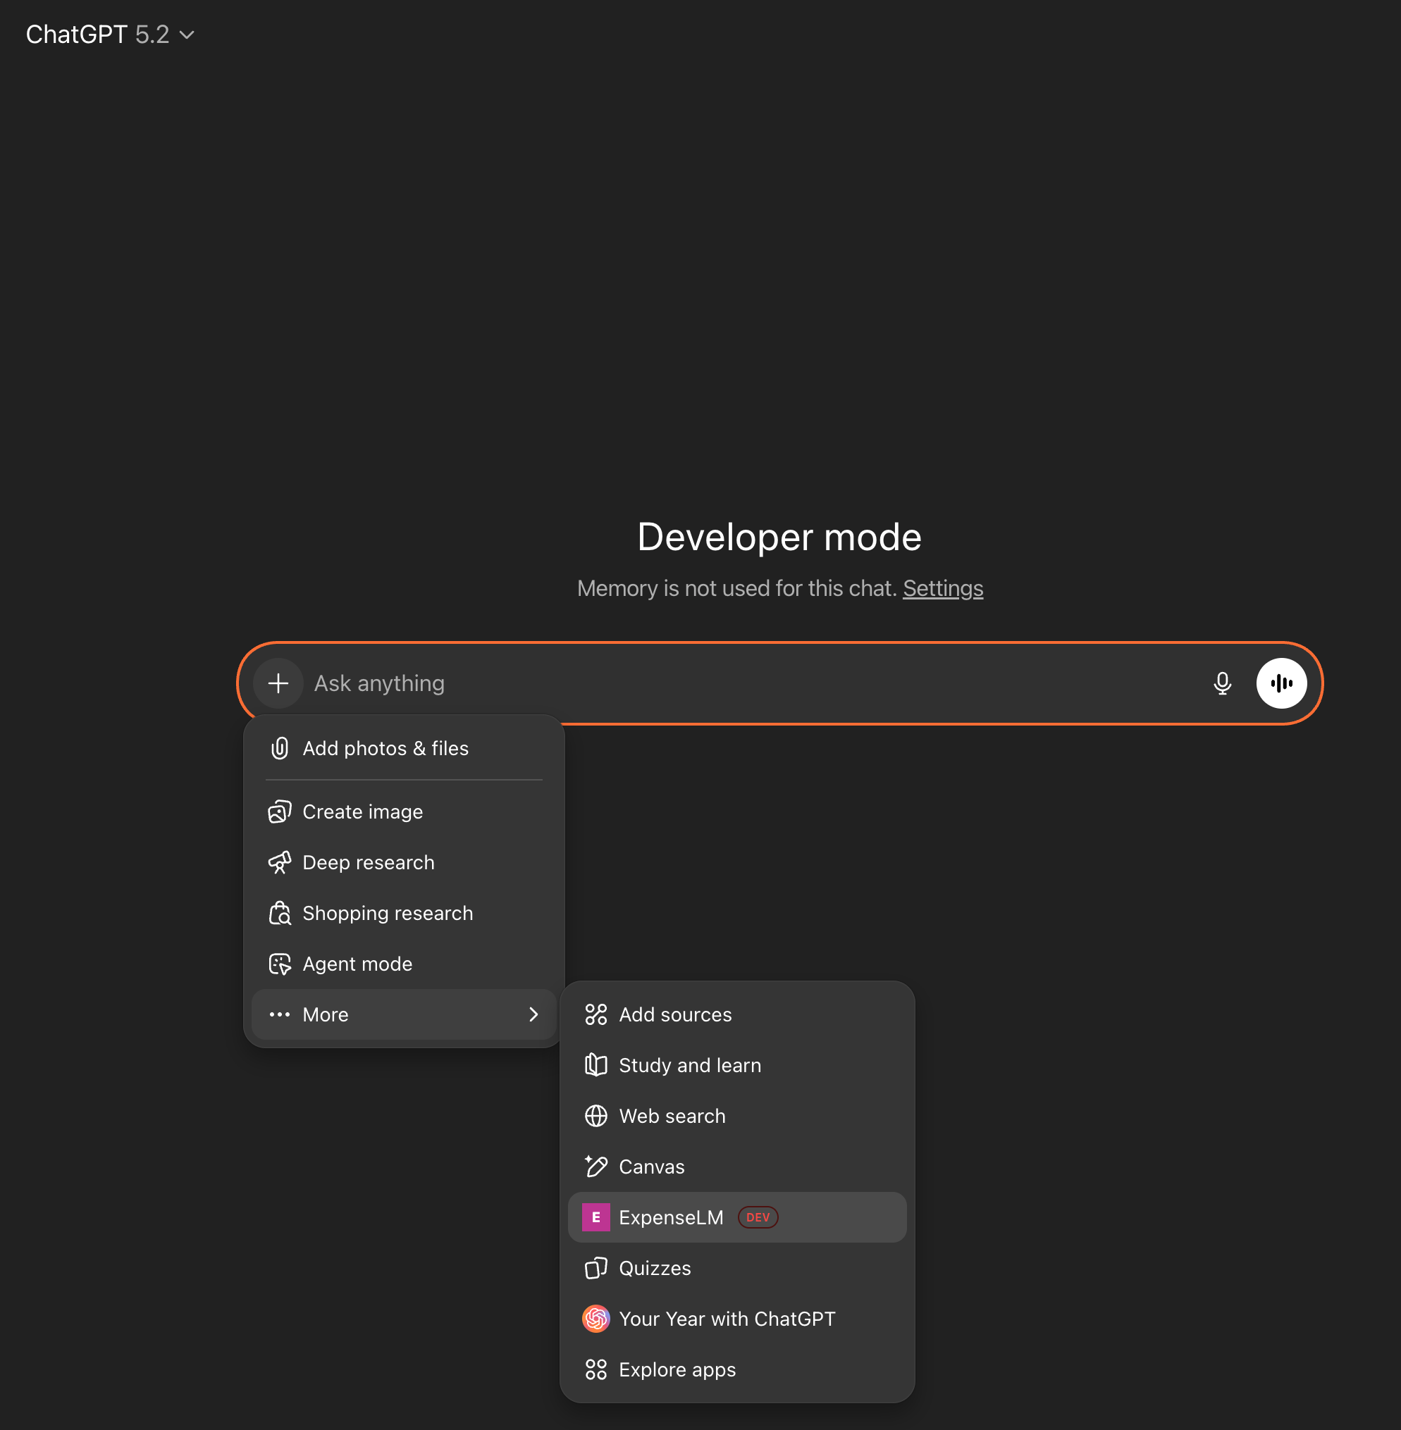Select the Create image tool
This screenshot has width=1401, height=1430.
click(362, 812)
